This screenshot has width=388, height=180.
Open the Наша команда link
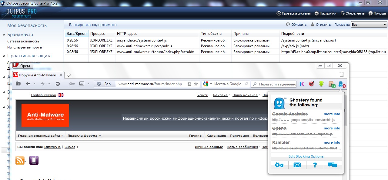tap(245, 95)
